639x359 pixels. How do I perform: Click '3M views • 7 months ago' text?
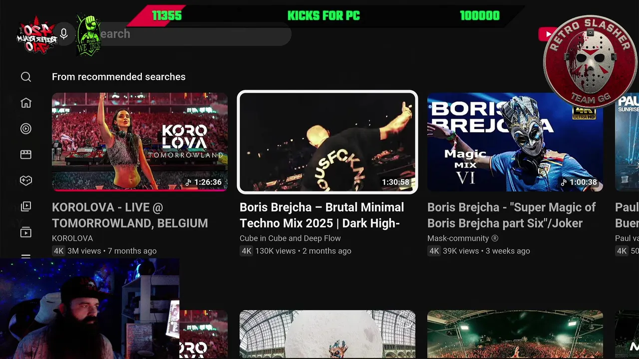point(112,251)
